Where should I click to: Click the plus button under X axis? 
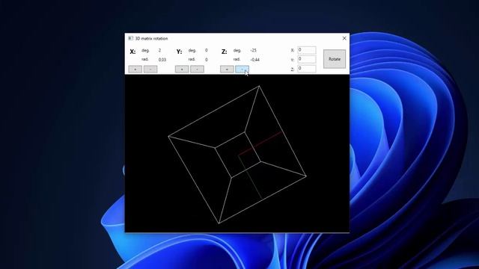(135, 69)
